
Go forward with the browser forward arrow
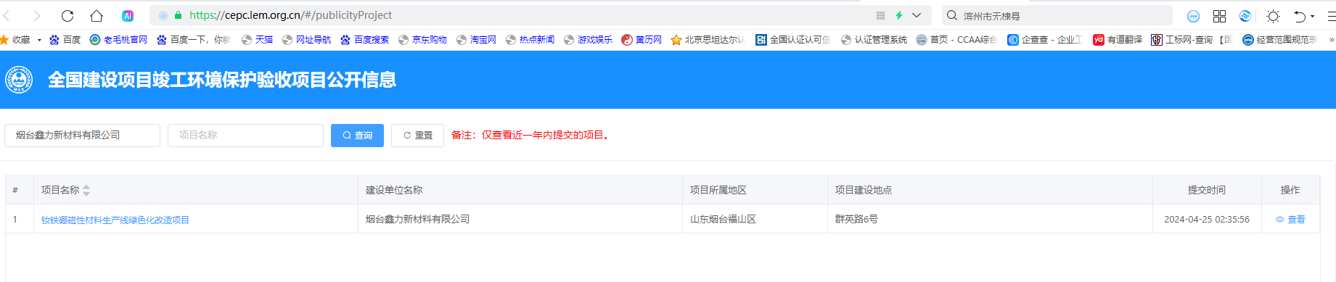[36, 15]
